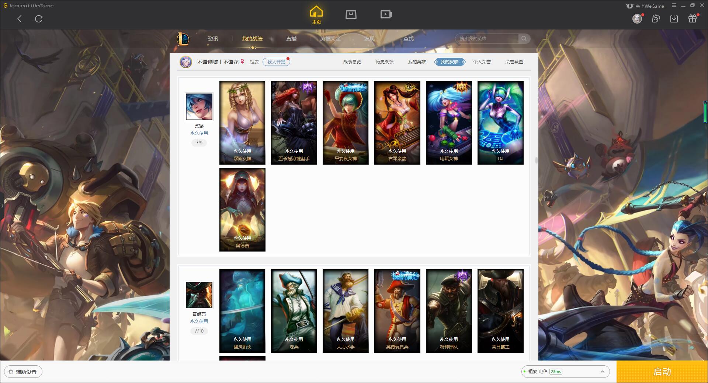Open the store shopping bag icon
The width and height of the screenshot is (708, 383).
(x=351, y=14)
